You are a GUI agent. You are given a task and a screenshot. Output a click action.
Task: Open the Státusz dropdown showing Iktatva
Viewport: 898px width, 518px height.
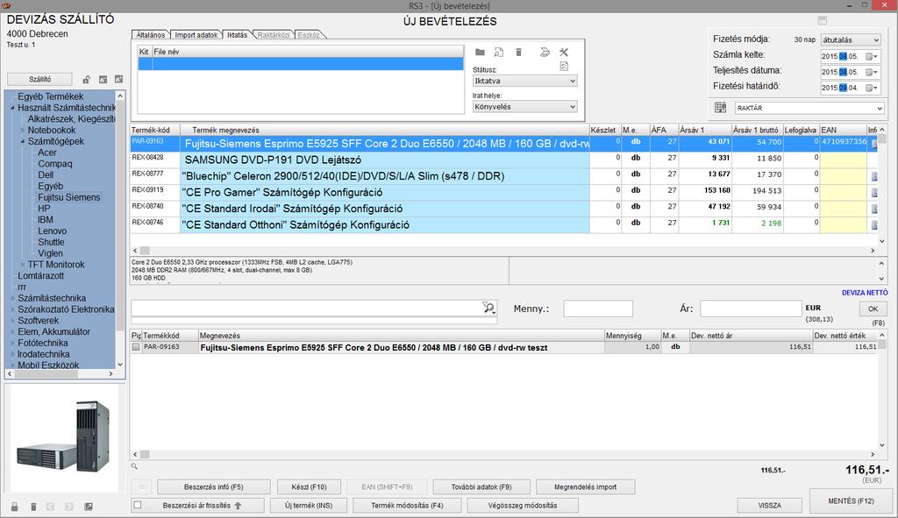(524, 81)
